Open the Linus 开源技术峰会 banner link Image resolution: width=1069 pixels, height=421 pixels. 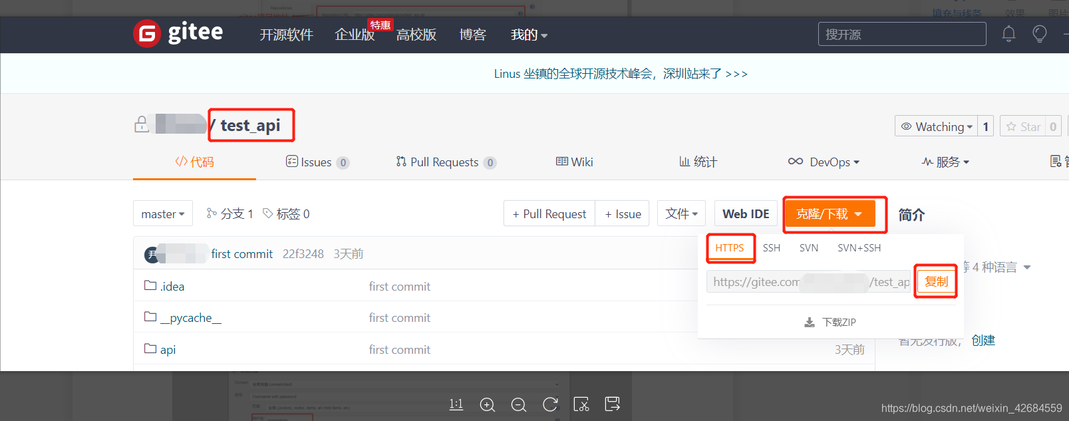pos(621,74)
